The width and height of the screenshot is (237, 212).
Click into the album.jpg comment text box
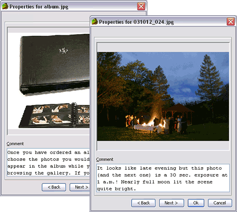(48, 162)
